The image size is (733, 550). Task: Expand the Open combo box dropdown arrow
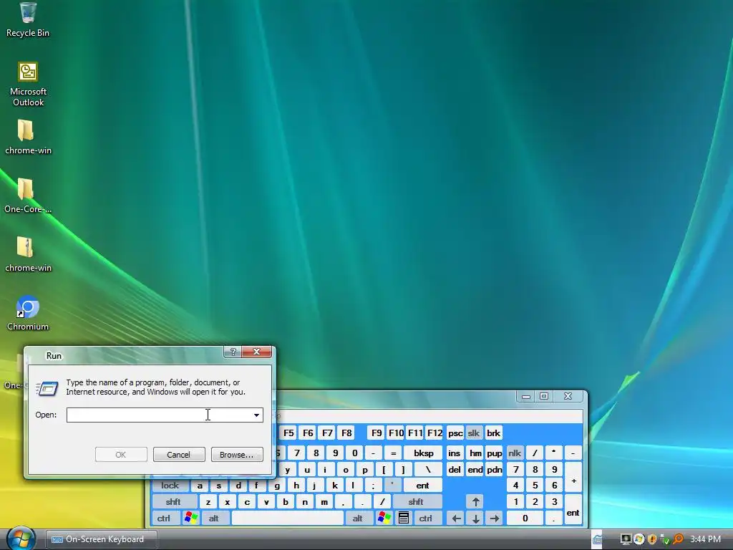point(257,415)
